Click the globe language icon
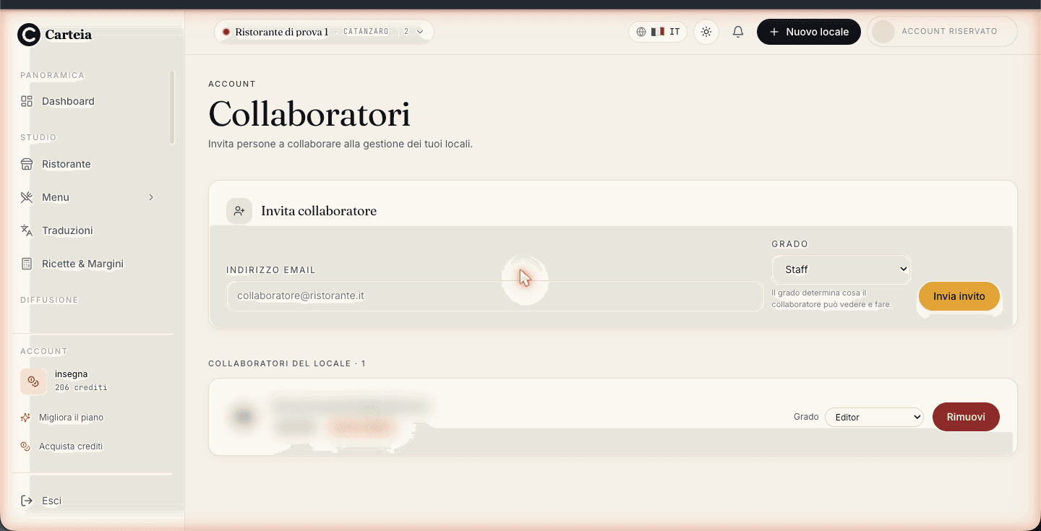This screenshot has height=531, width=1041. pyautogui.click(x=641, y=32)
